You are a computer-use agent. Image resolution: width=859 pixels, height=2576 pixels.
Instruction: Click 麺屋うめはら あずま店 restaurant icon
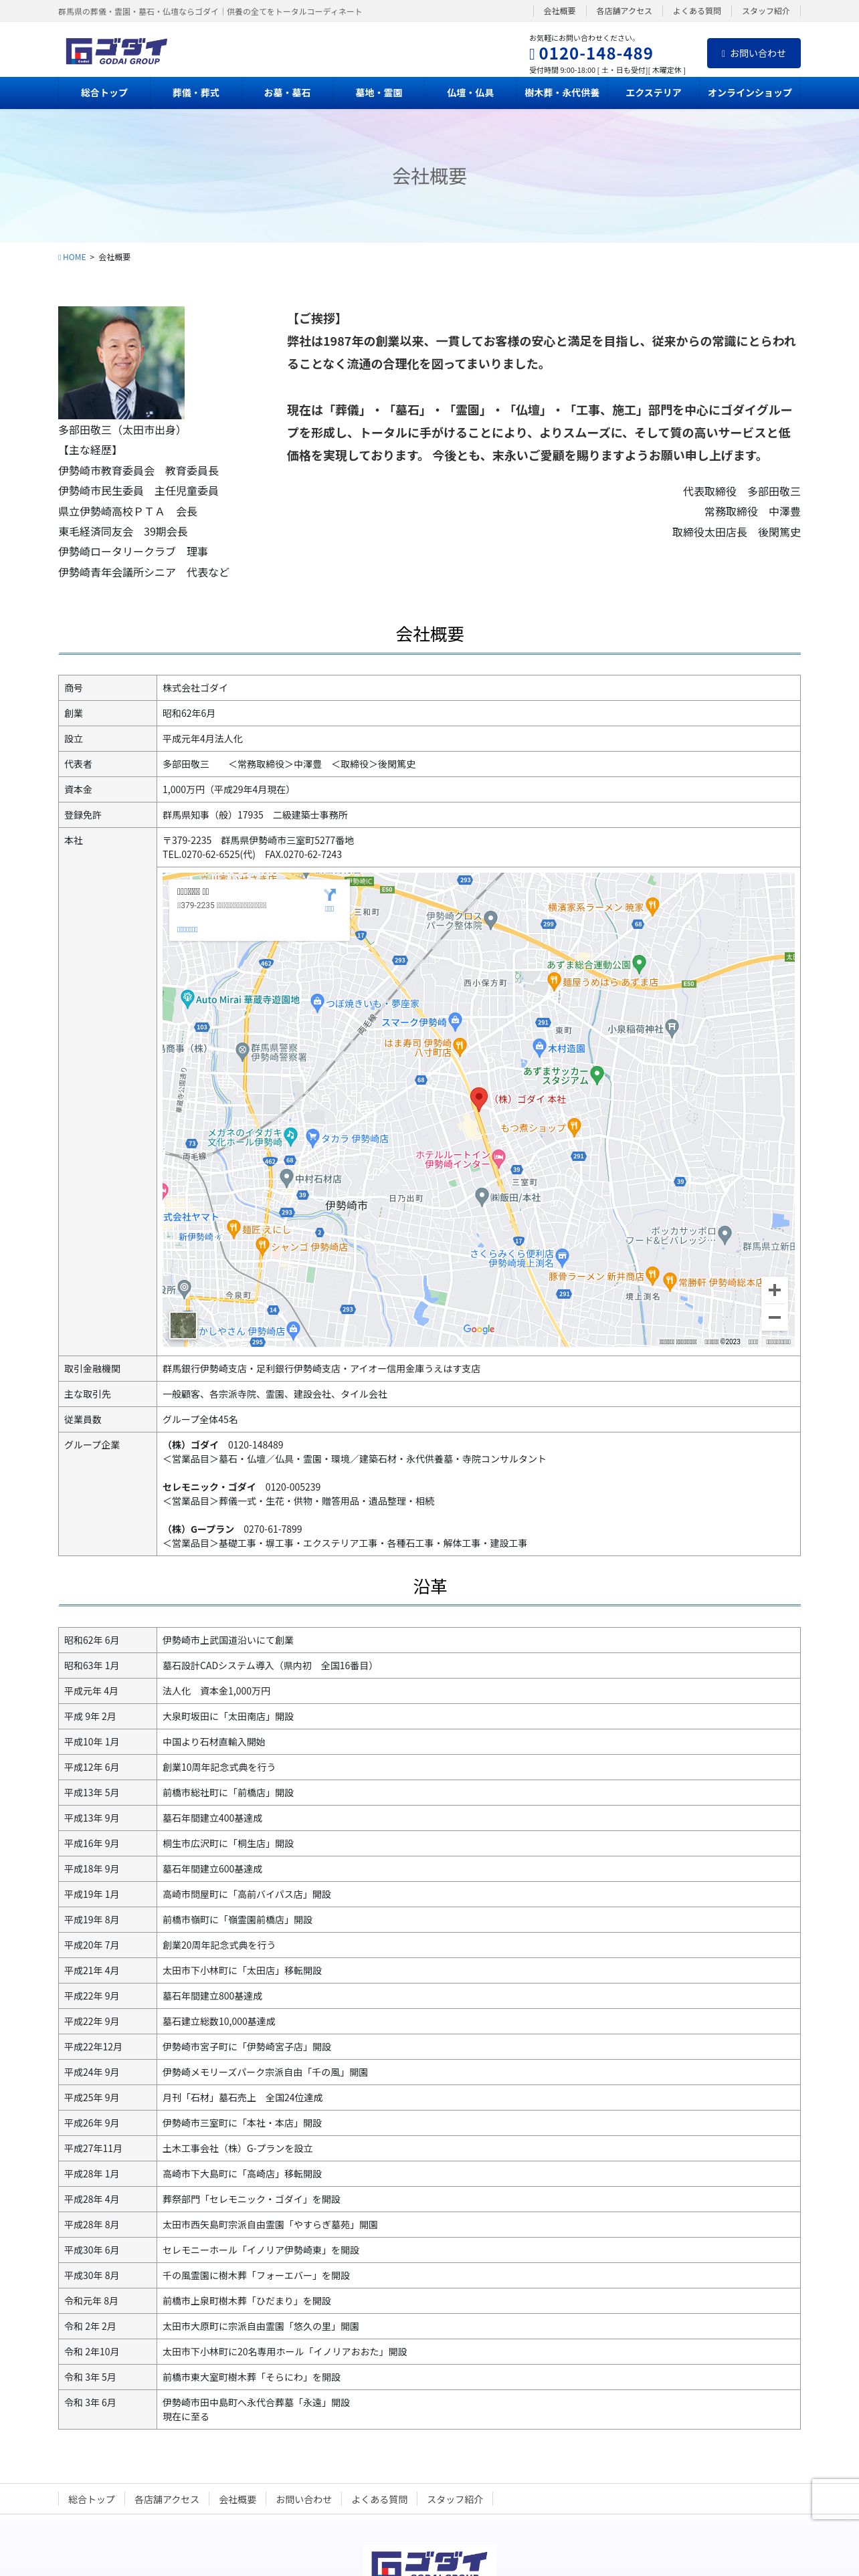click(x=554, y=982)
